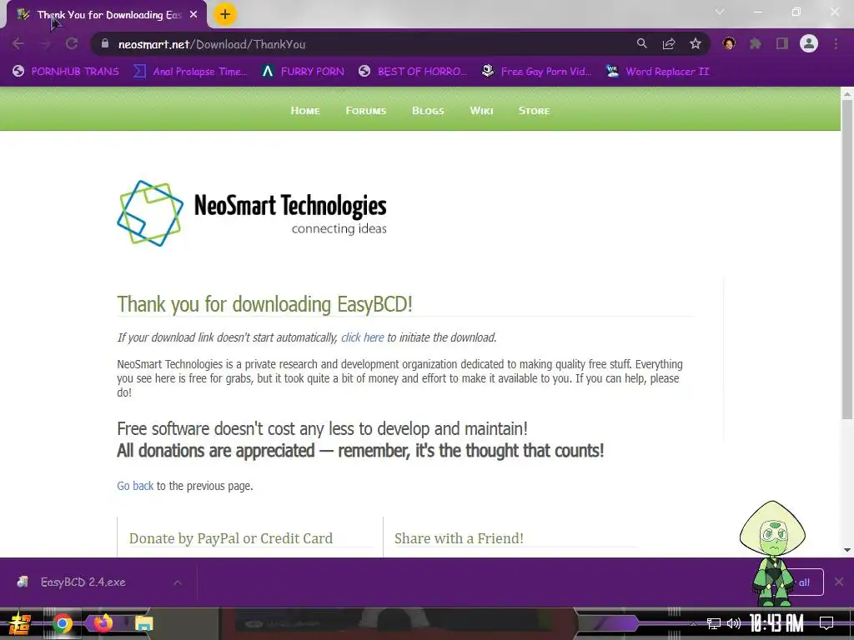Open the avatar extension icon in the toolbar
The image size is (854, 640).
point(729,44)
